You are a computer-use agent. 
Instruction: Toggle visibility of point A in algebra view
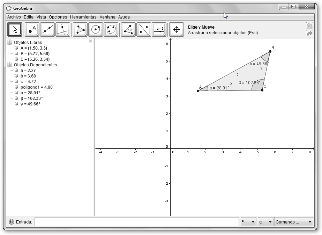click(16, 48)
